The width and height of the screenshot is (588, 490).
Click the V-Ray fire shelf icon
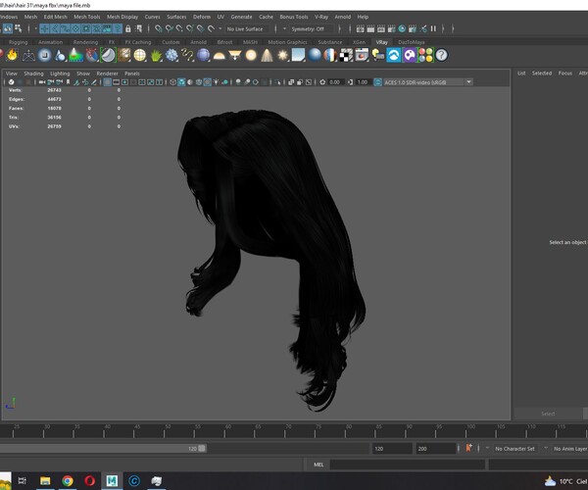click(x=12, y=55)
